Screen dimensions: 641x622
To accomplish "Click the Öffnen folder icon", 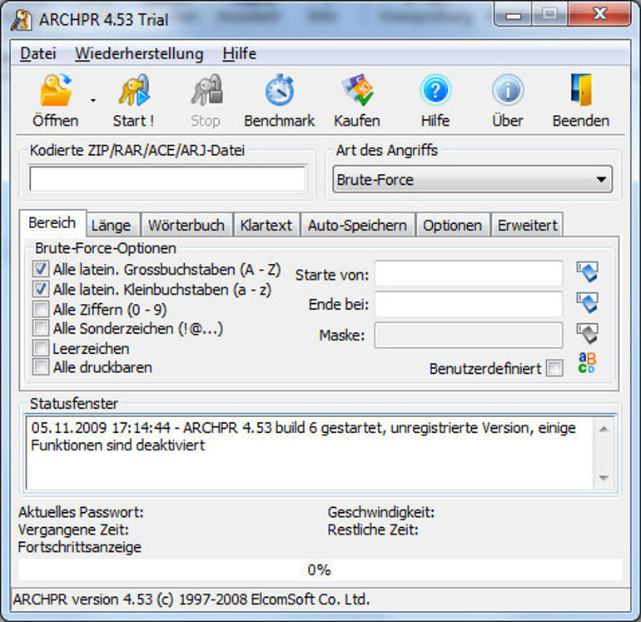I will pyautogui.click(x=56, y=90).
